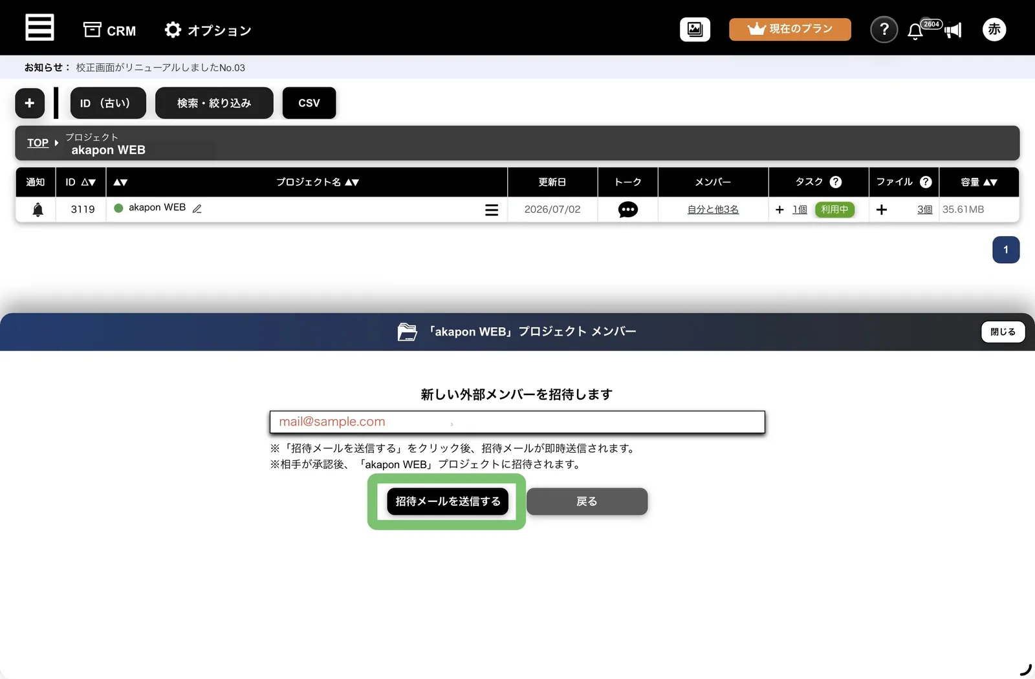
Task: Show タスク column help icon
Action: 836,182
